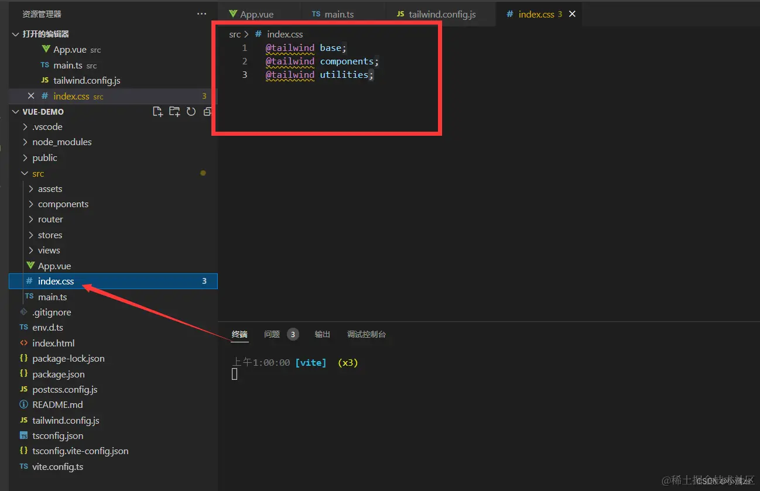Open explorer More Actions ellipsis menu
The width and height of the screenshot is (760, 491).
201,13
